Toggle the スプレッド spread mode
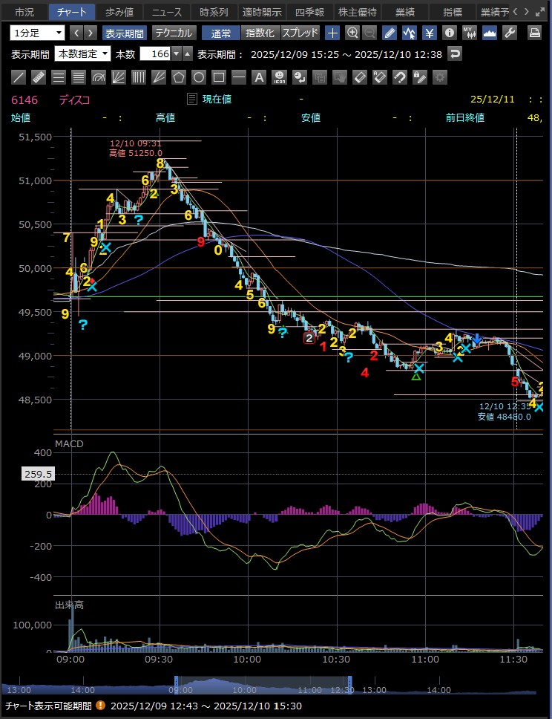The height and width of the screenshot is (719, 552). 300,33
